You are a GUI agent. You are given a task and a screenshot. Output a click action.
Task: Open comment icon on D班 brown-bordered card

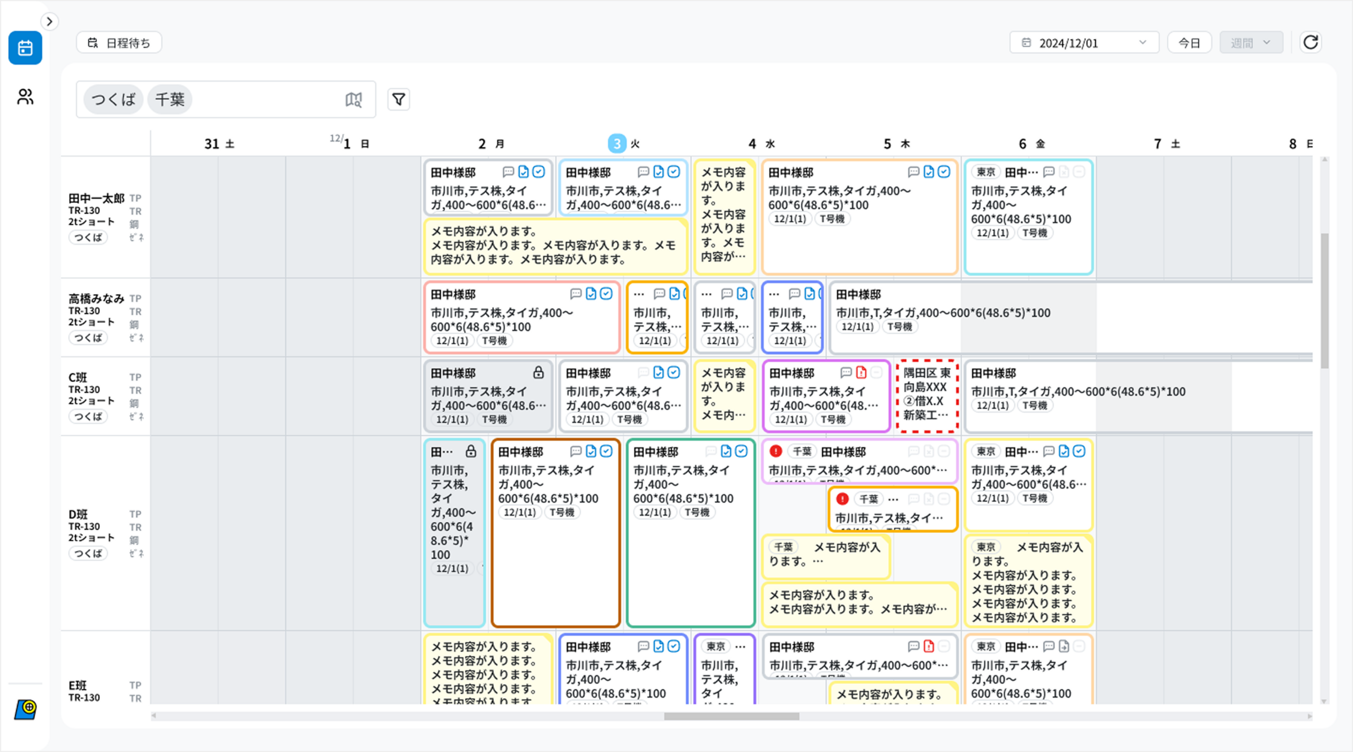(x=576, y=451)
